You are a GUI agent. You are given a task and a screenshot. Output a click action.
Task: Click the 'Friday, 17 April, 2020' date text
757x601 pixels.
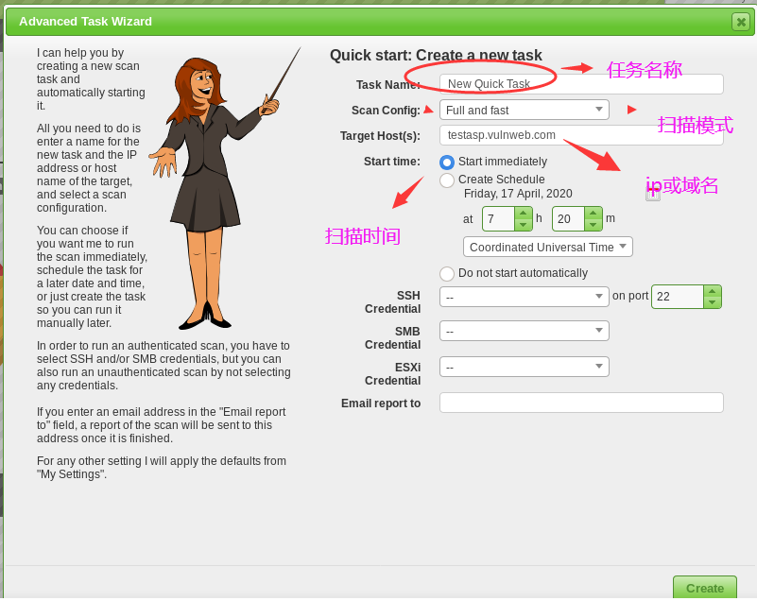tap(518, 194)
